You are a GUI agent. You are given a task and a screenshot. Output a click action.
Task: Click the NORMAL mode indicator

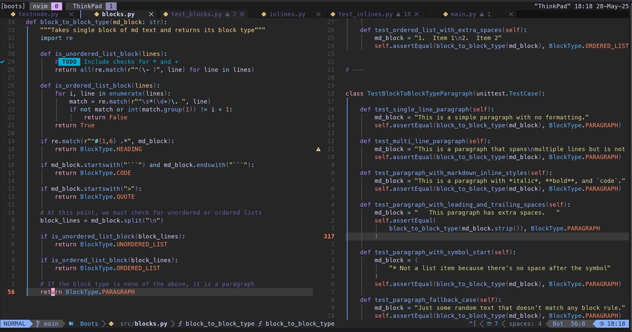coord(15,324)
